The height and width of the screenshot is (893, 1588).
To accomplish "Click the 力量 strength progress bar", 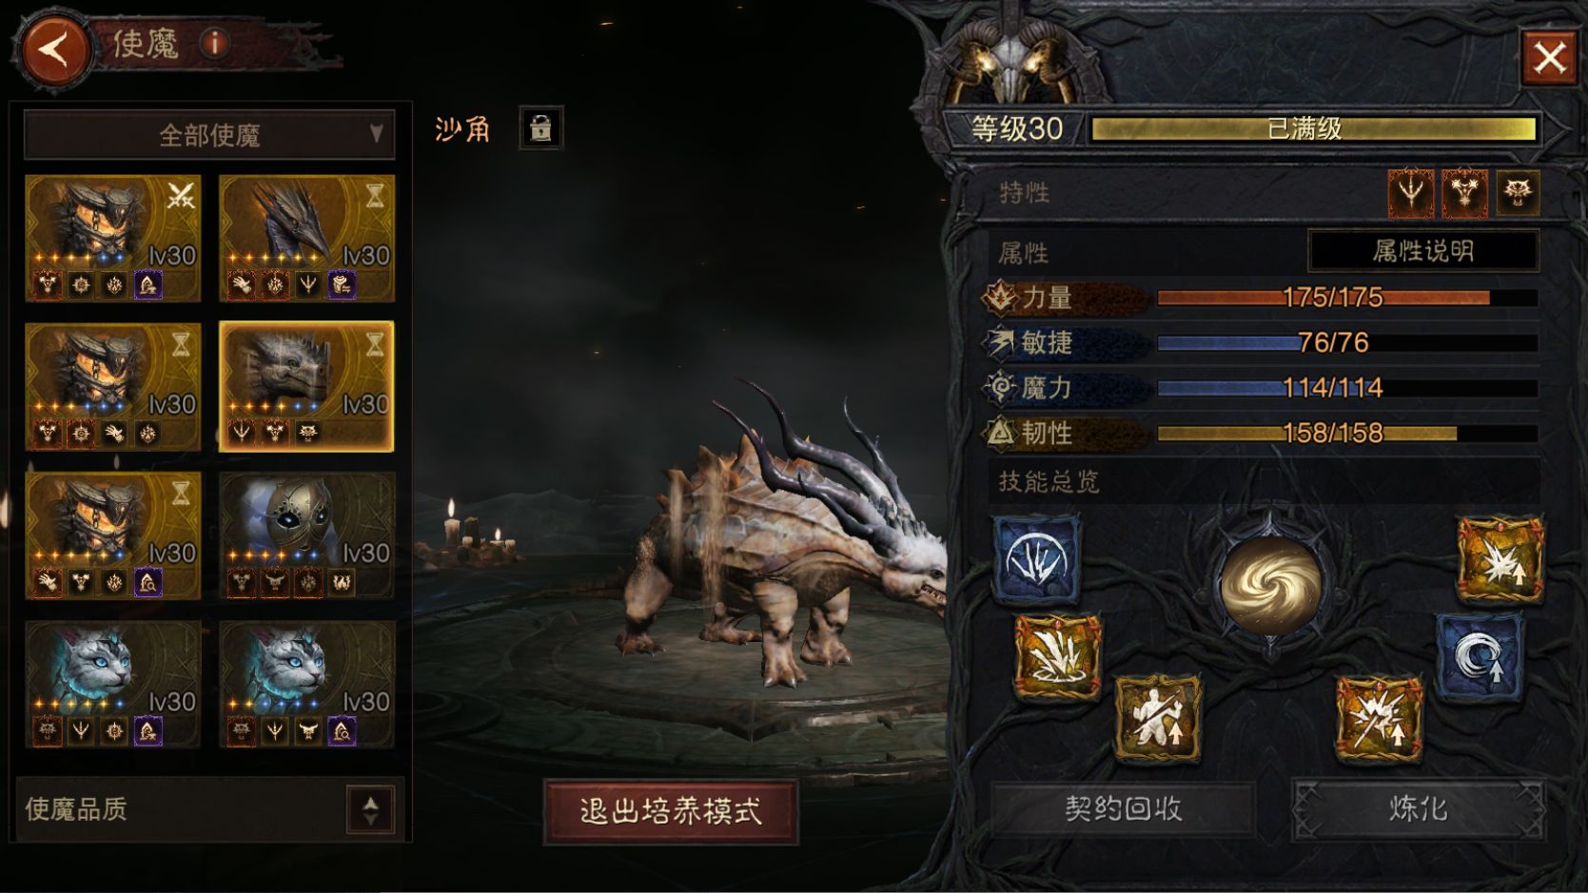I will coord(1346,298).
